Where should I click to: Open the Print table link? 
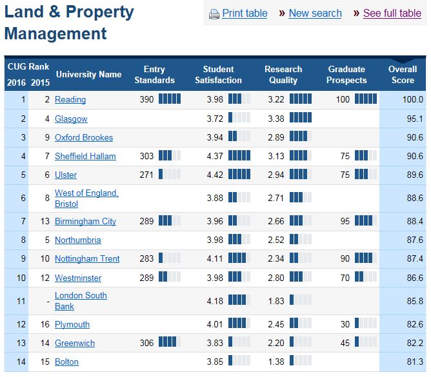(245, 13)
